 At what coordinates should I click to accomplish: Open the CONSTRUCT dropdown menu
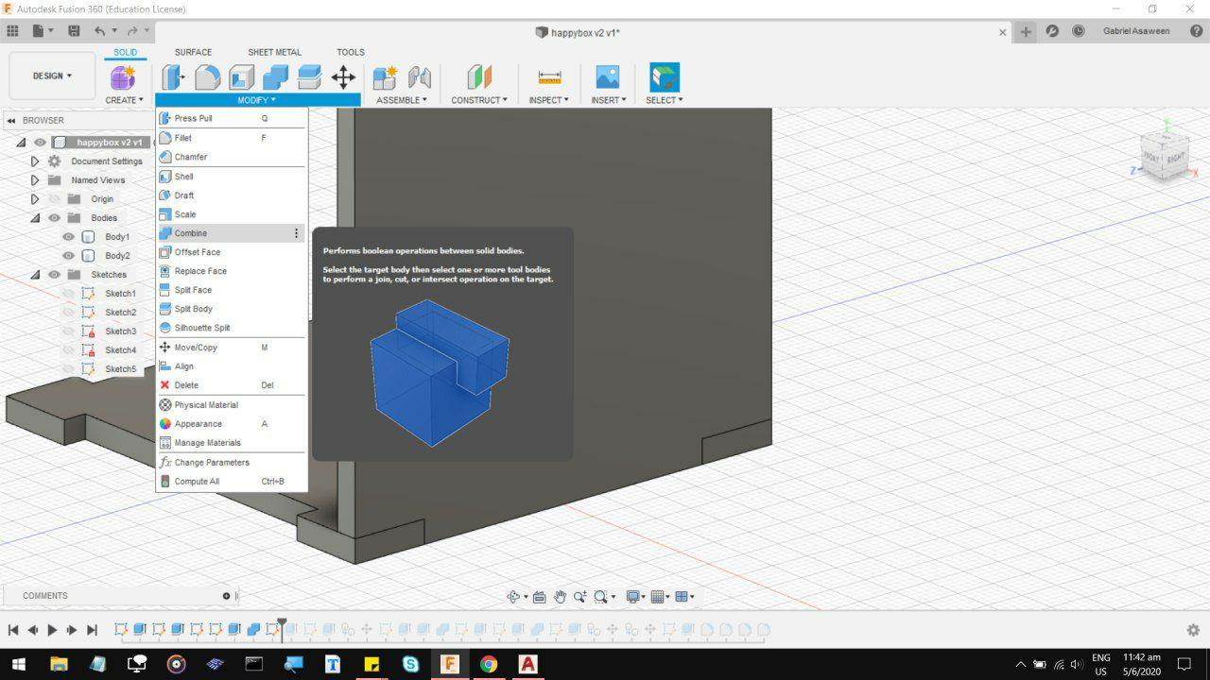(479, 100)
